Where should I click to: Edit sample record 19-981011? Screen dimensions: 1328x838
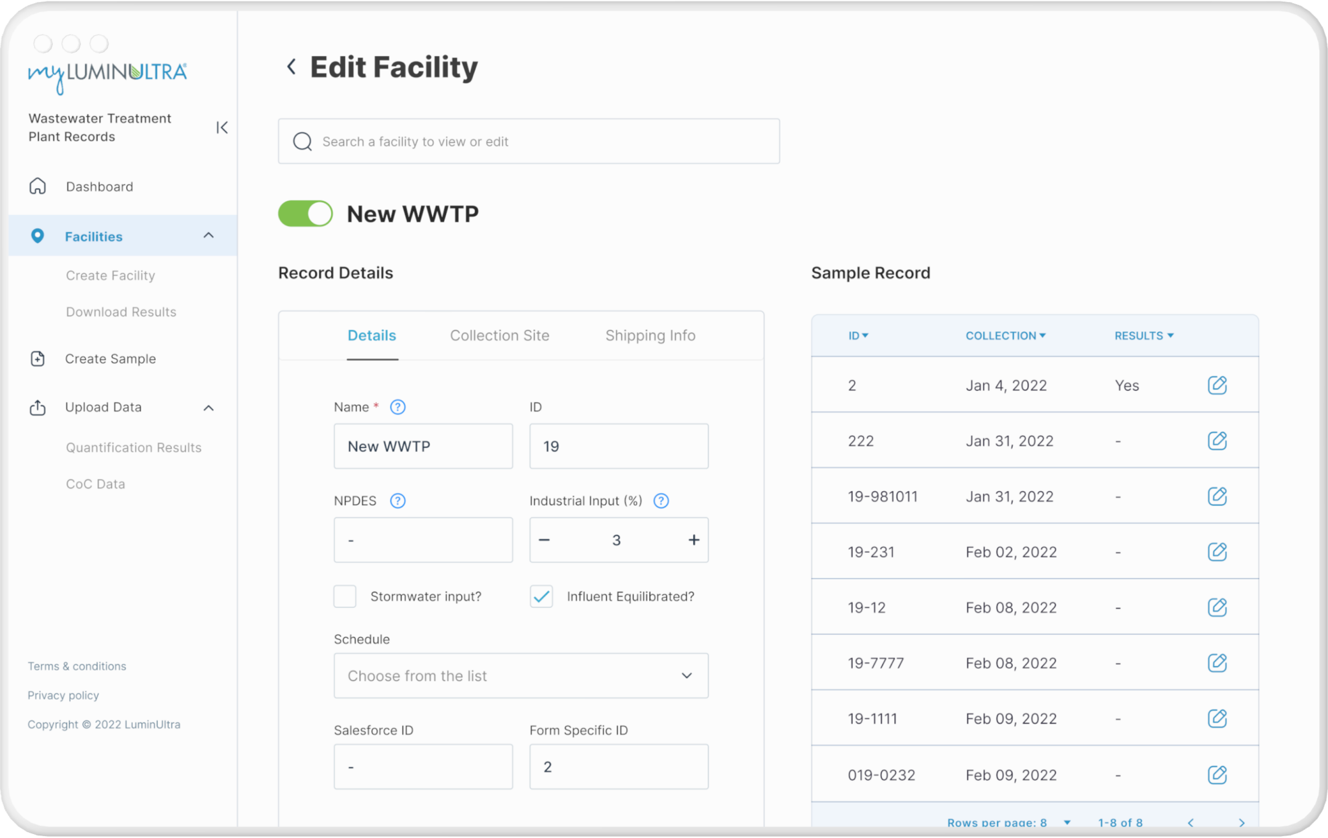click(1216, 497)
